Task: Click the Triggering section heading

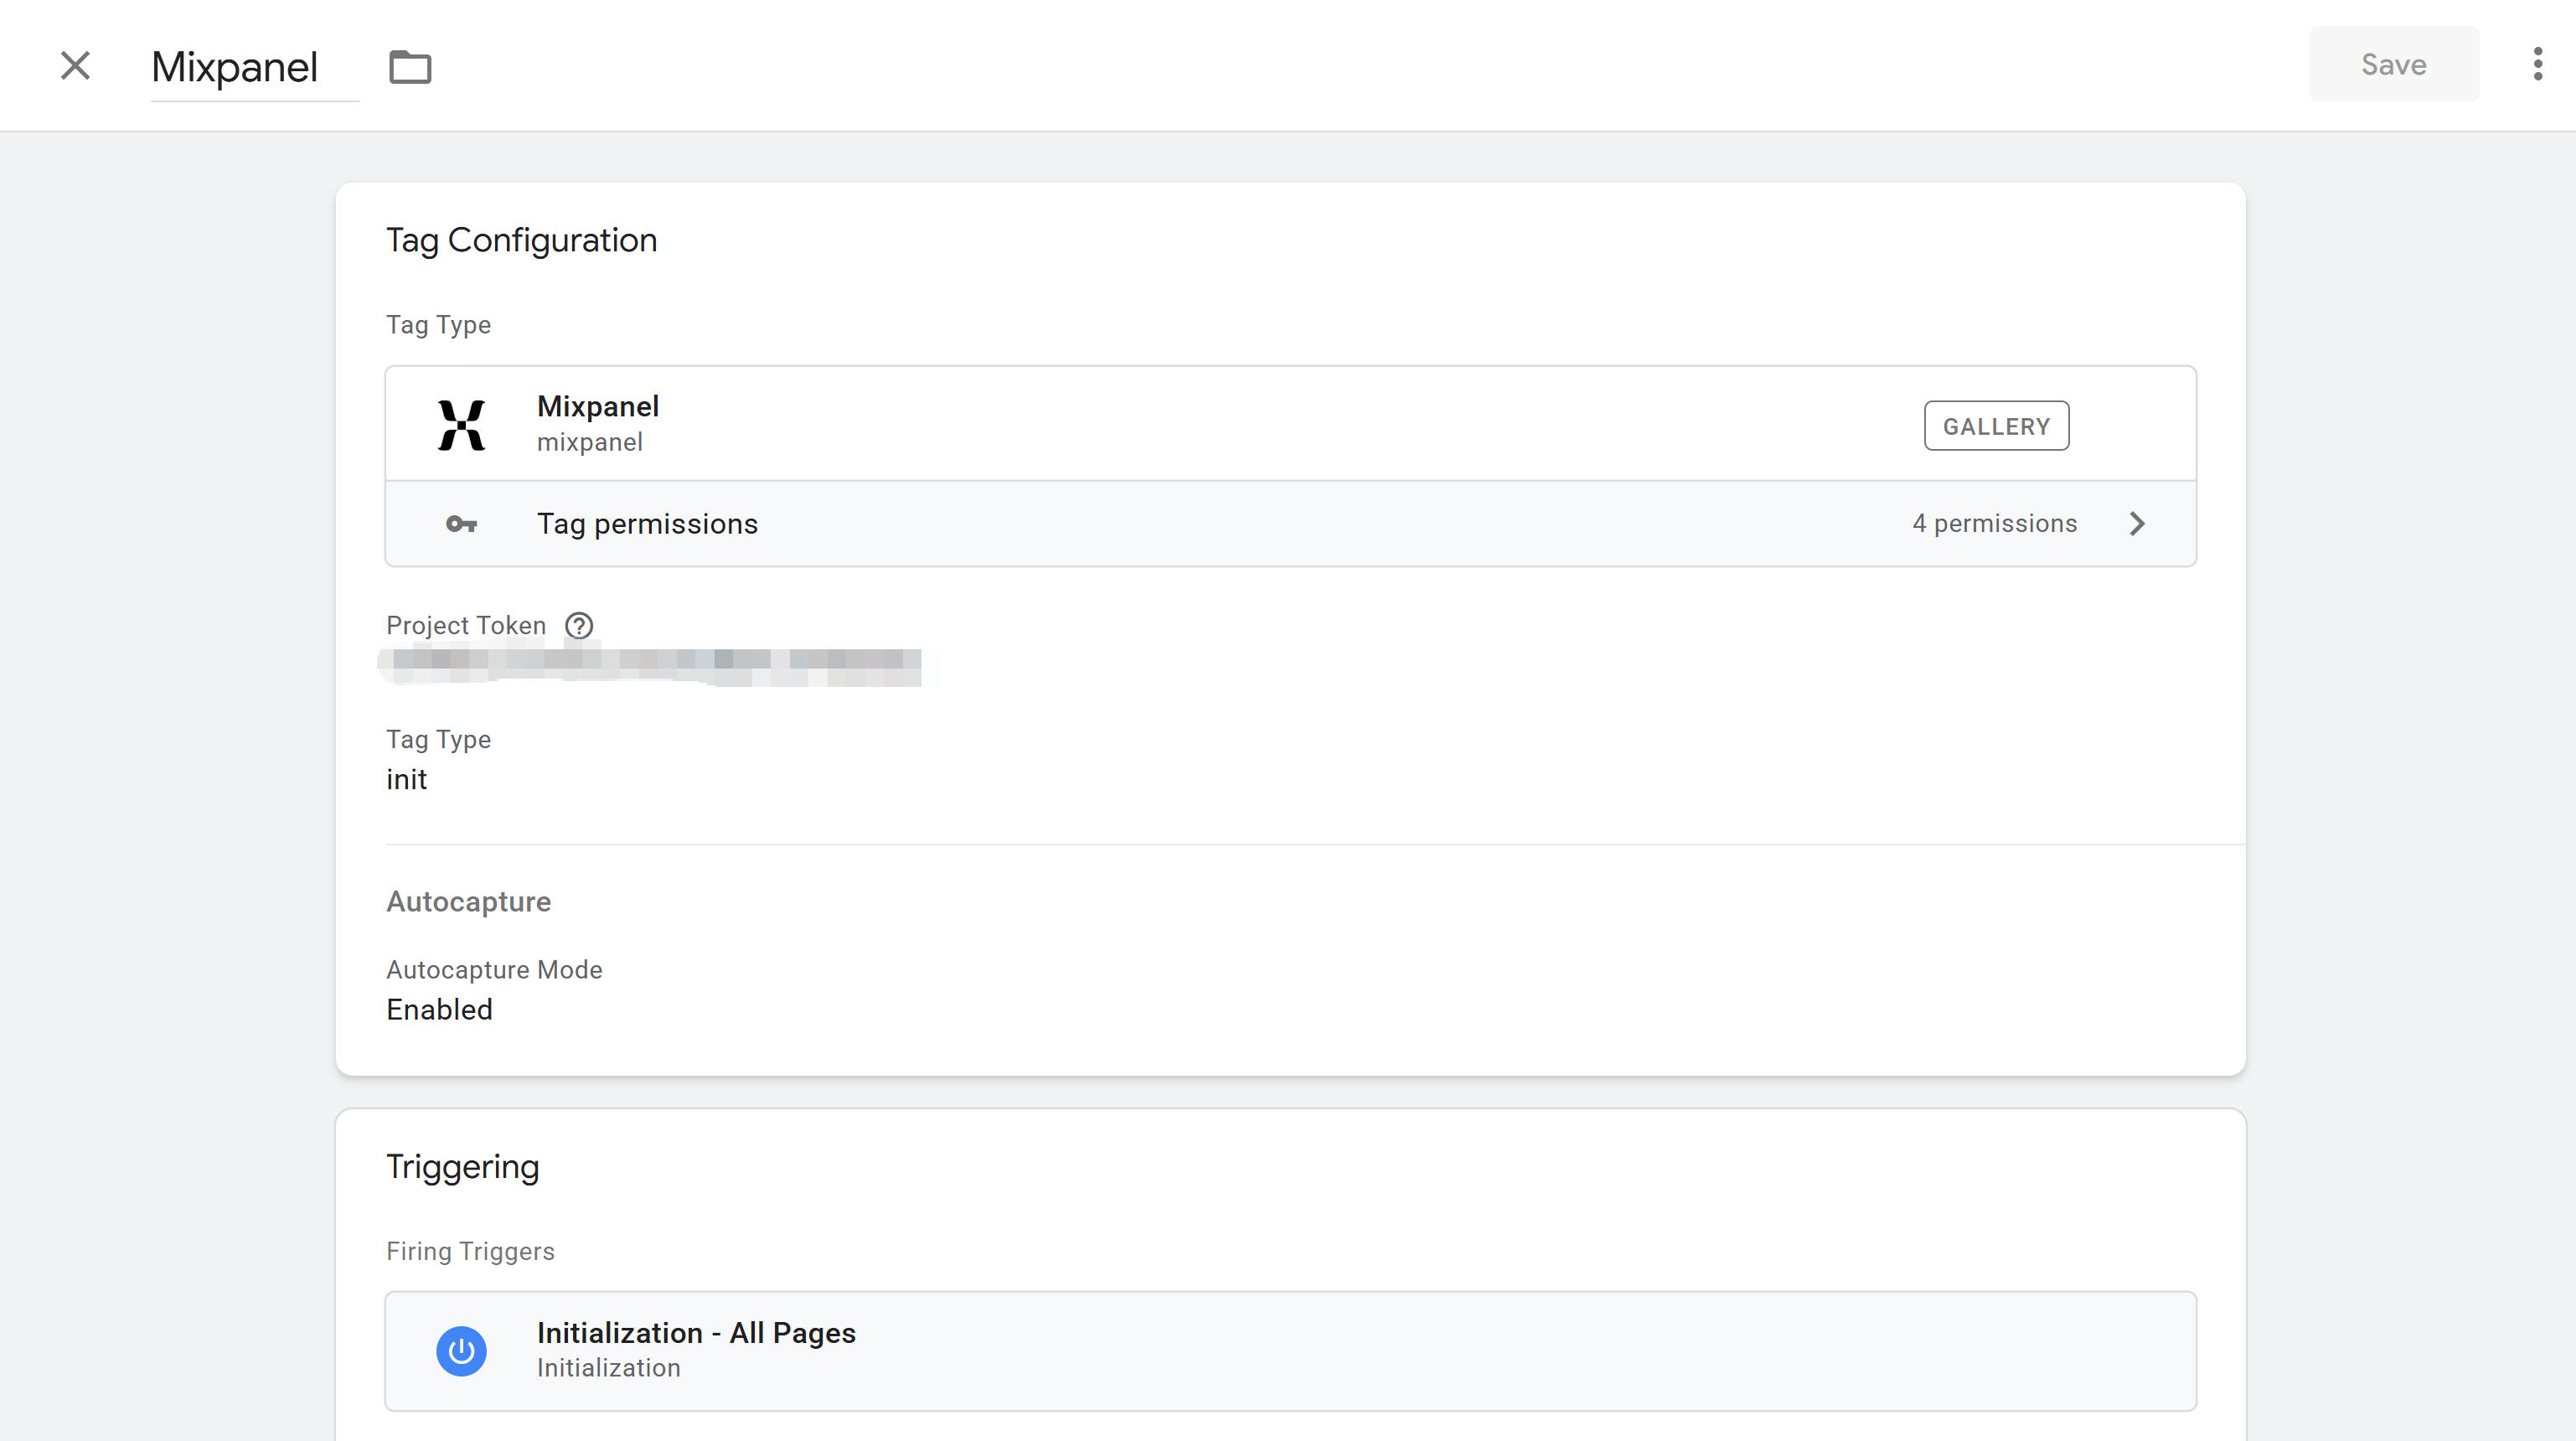Action: click(463, 1167)
